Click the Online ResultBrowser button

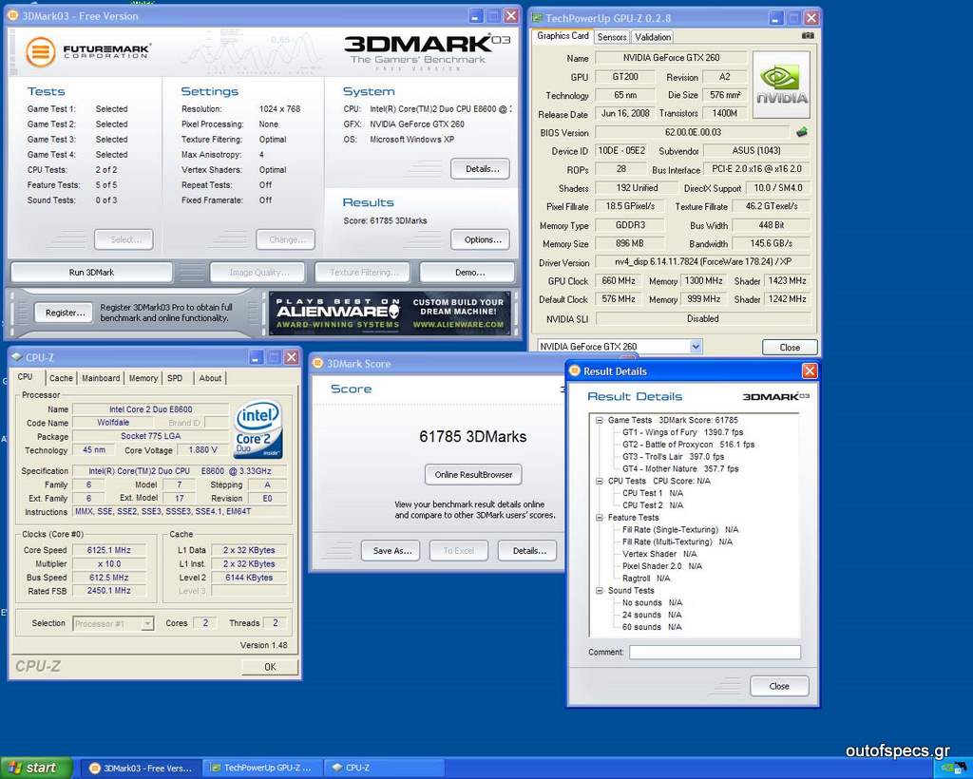(473, 475)
